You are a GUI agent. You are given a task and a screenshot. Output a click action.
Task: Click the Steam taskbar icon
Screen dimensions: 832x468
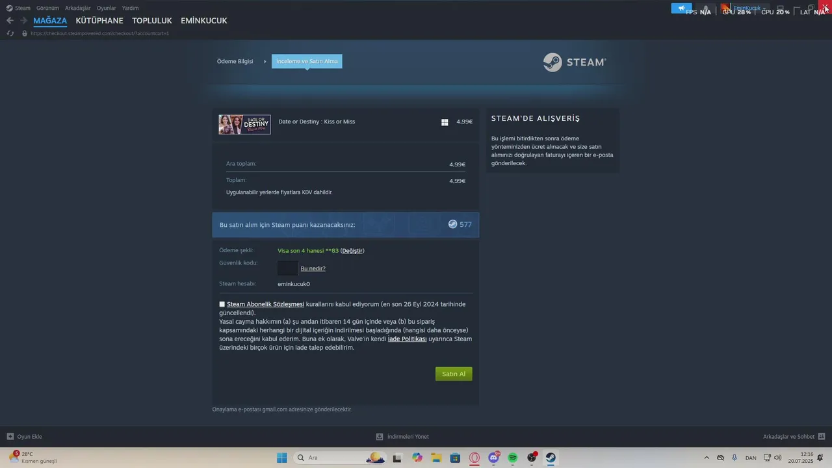click(551, 458)
